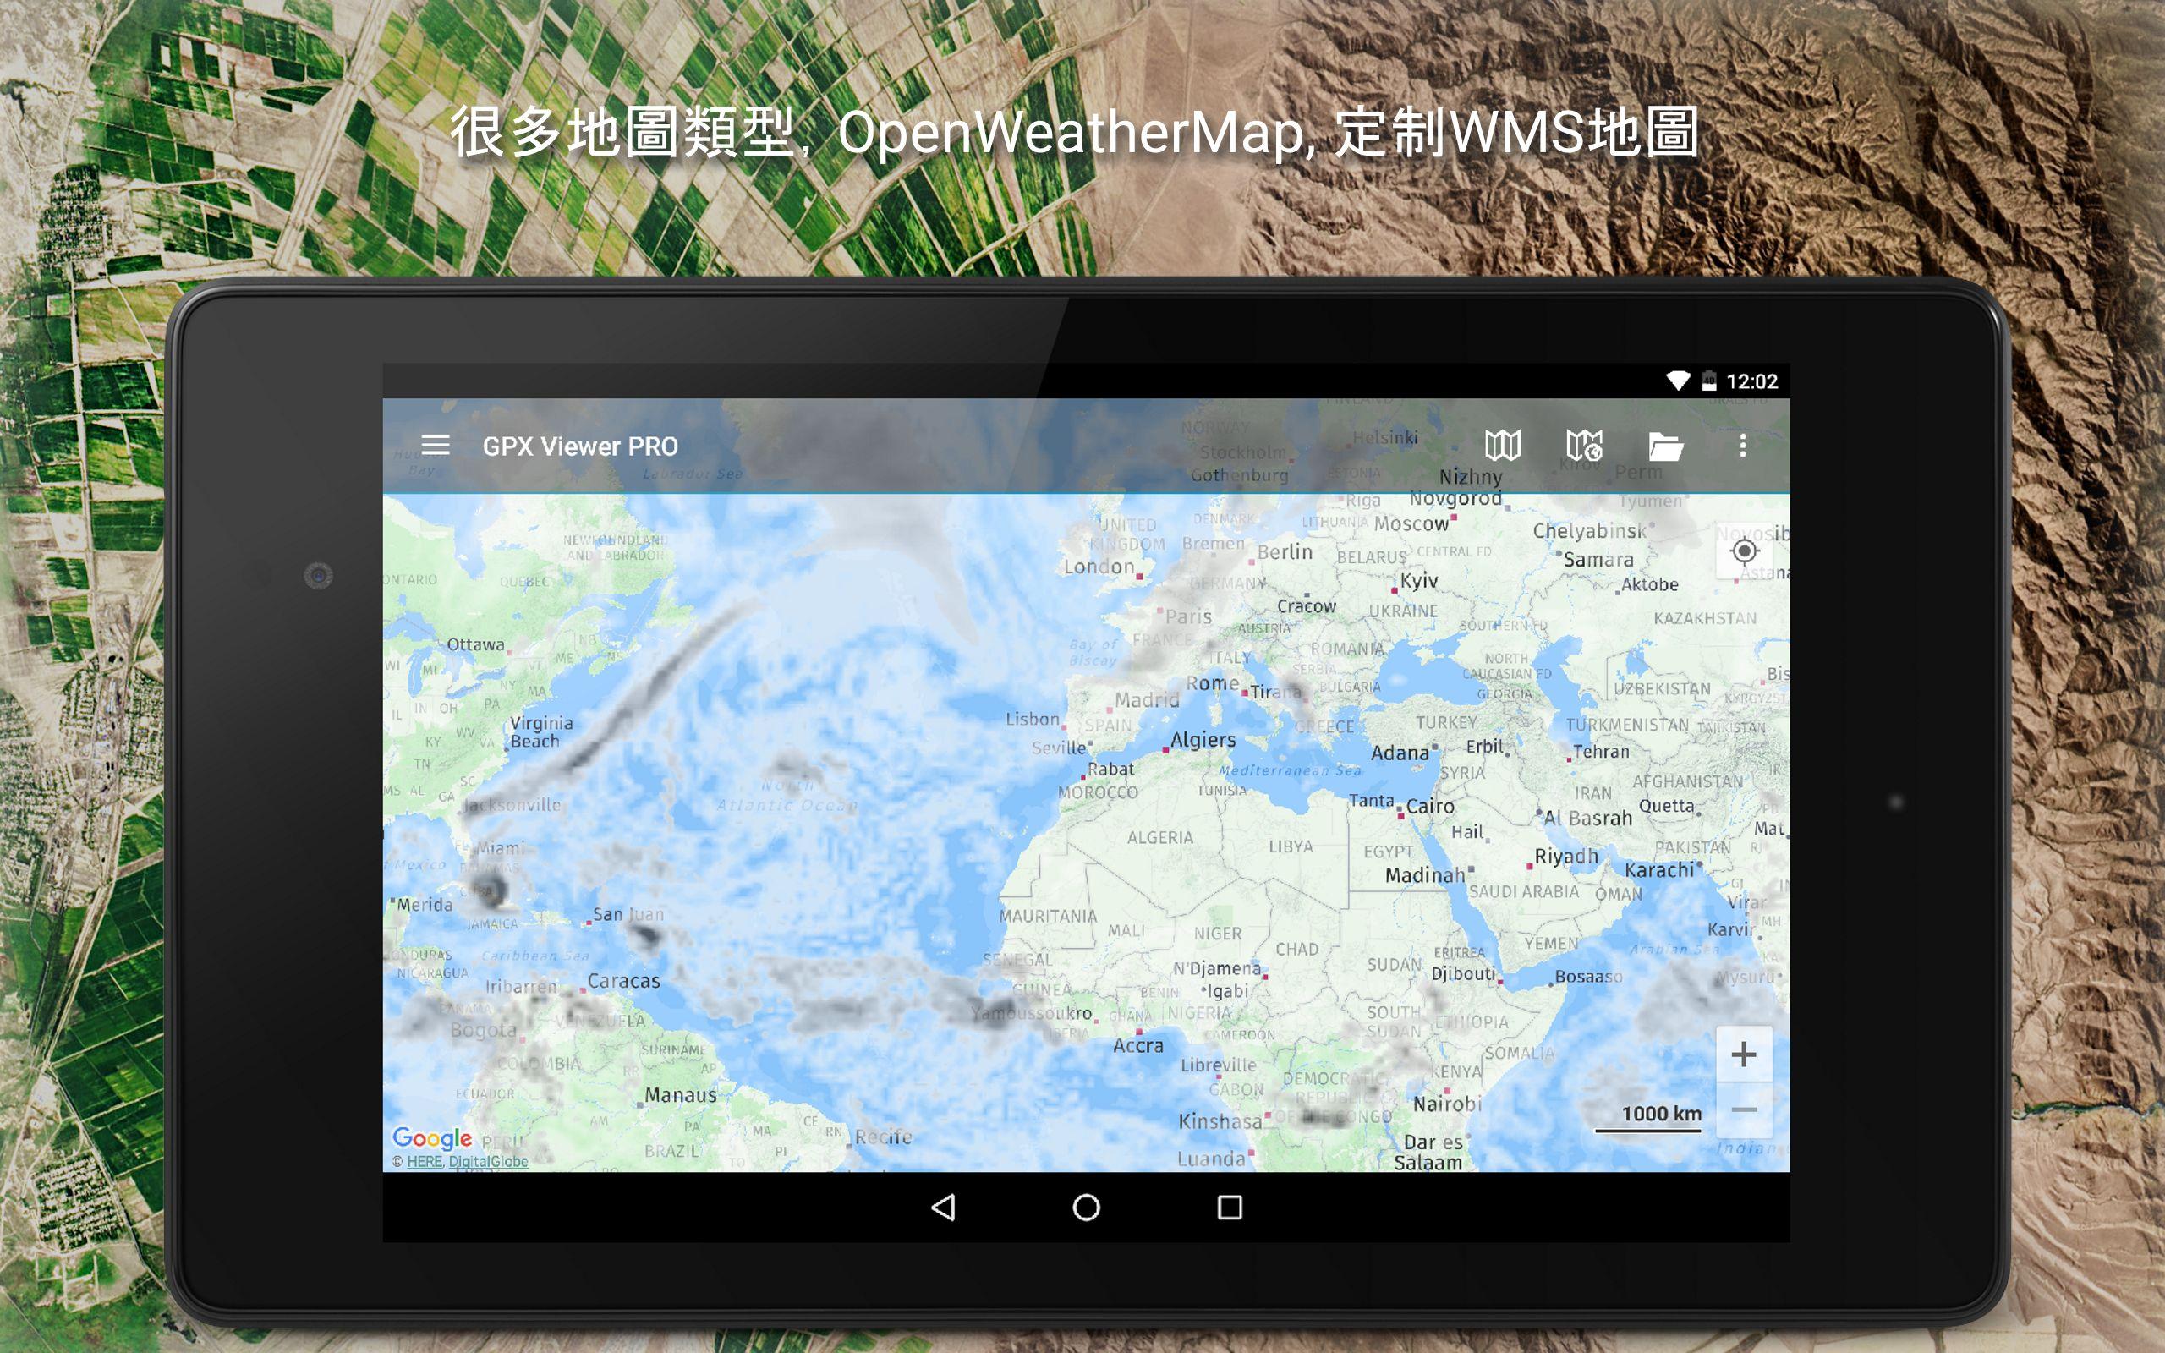Tap the Berlin city label

click(1285, 552)
